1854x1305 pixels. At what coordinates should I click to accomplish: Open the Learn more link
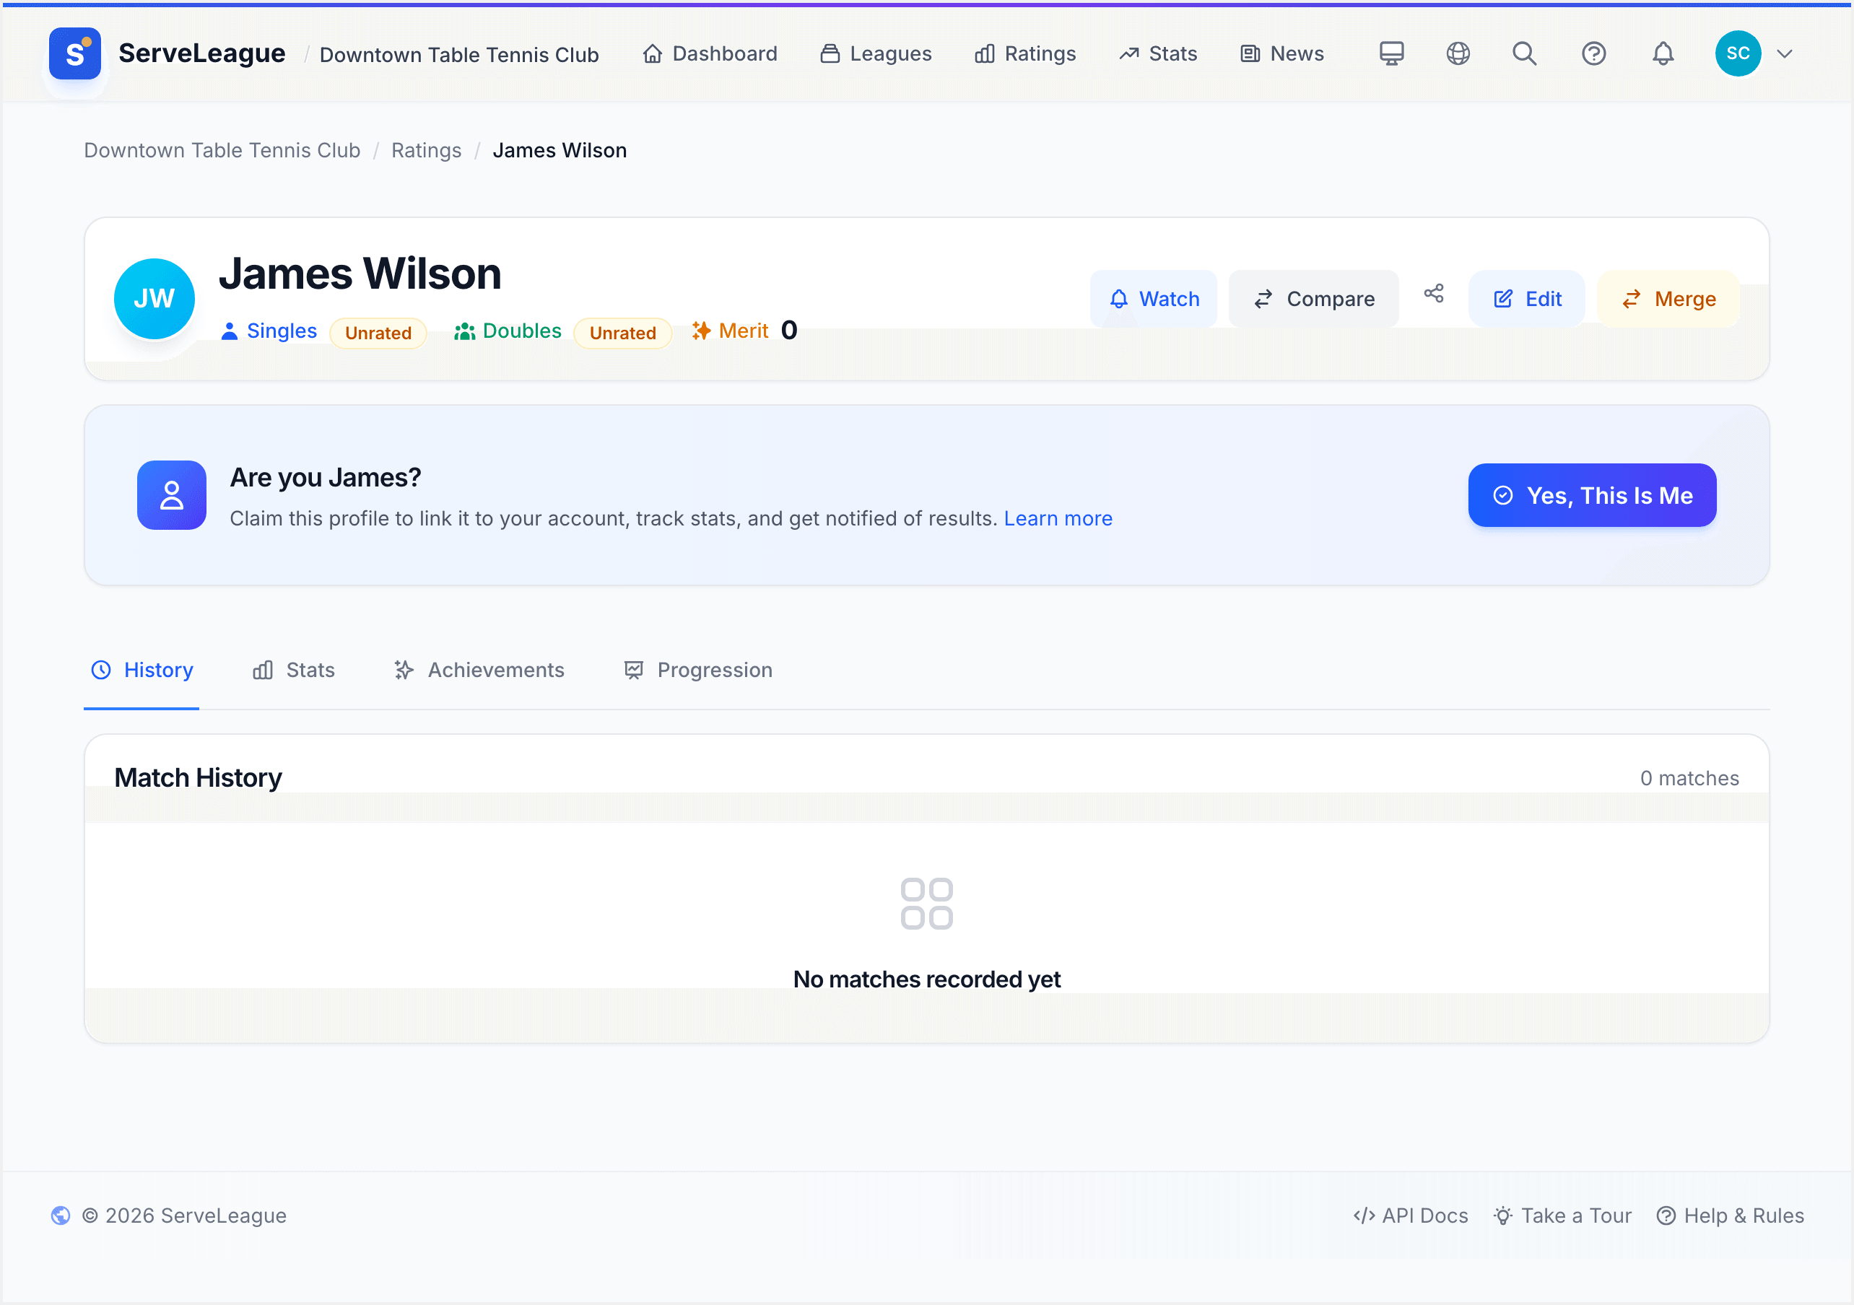pos(1058,518)
